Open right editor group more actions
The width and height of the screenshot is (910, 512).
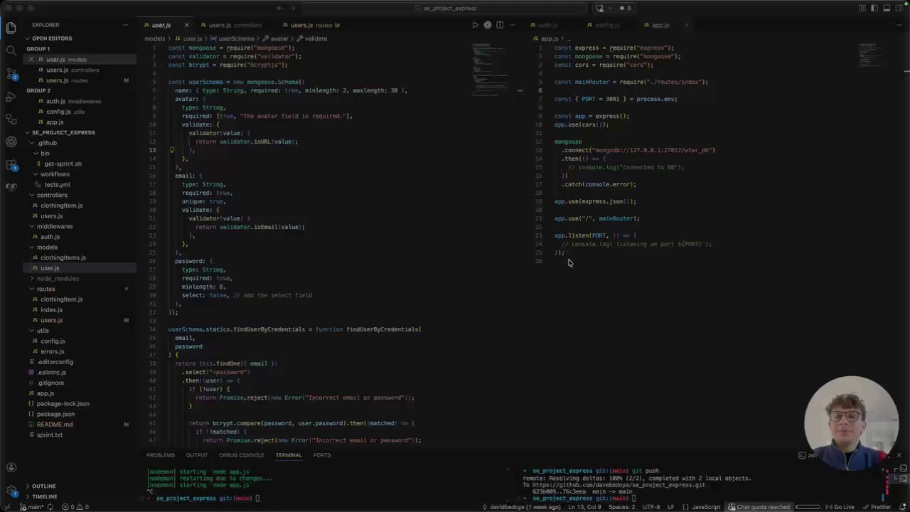pos(897,25)
